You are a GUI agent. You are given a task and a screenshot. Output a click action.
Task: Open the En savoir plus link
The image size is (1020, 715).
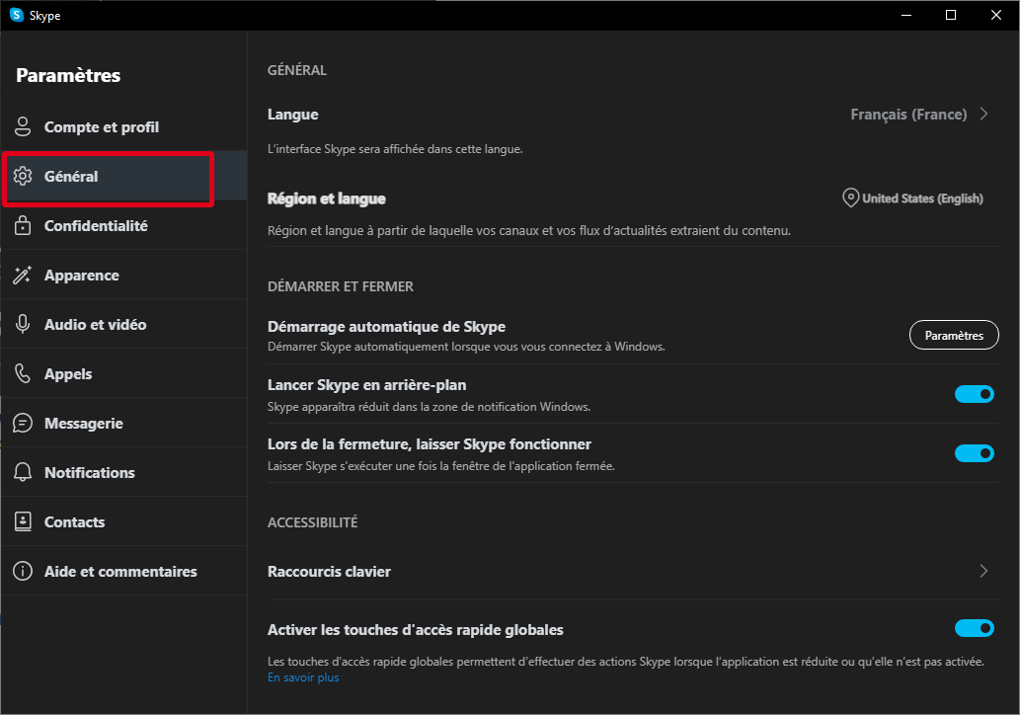[x=302, y=677]
